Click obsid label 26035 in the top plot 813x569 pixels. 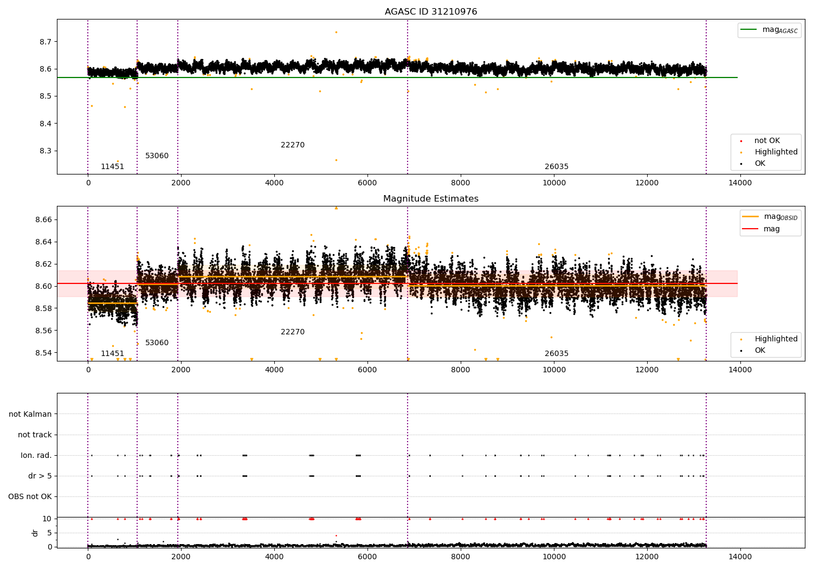pyautogui.click(x=557, y=167)
